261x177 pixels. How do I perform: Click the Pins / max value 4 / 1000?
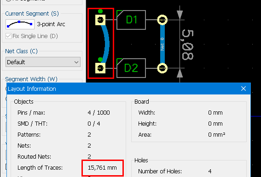[99, 113]
